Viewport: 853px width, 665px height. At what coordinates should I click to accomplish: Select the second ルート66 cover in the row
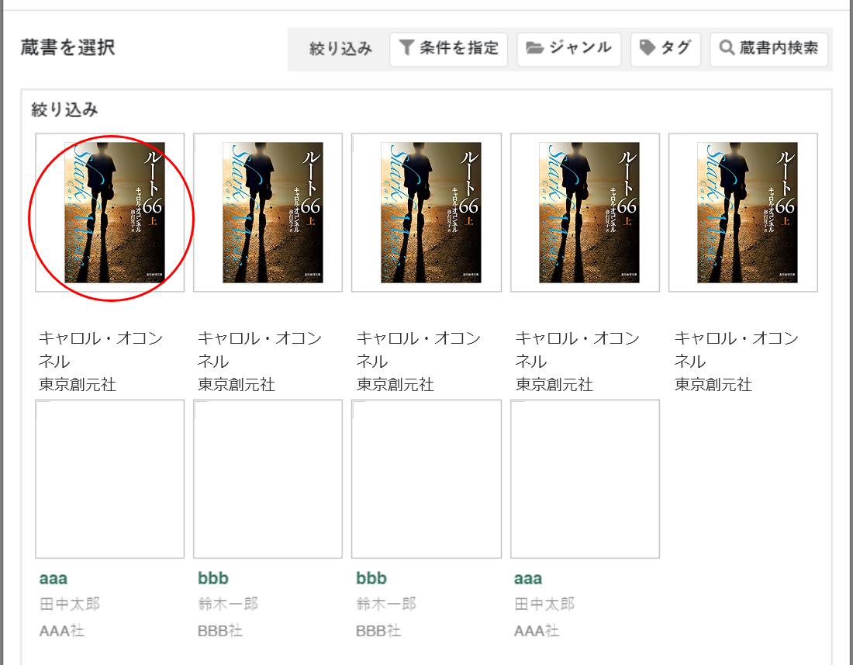pos(268,212)
